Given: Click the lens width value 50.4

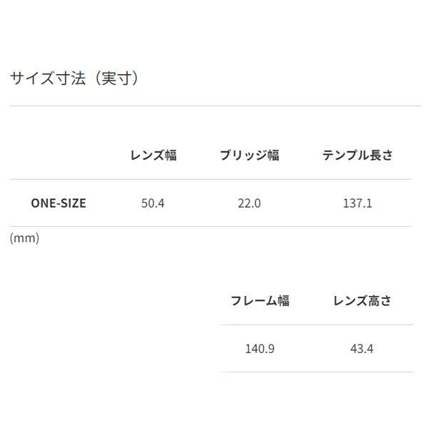Looking at the screenshot, I should coord(153,203).
